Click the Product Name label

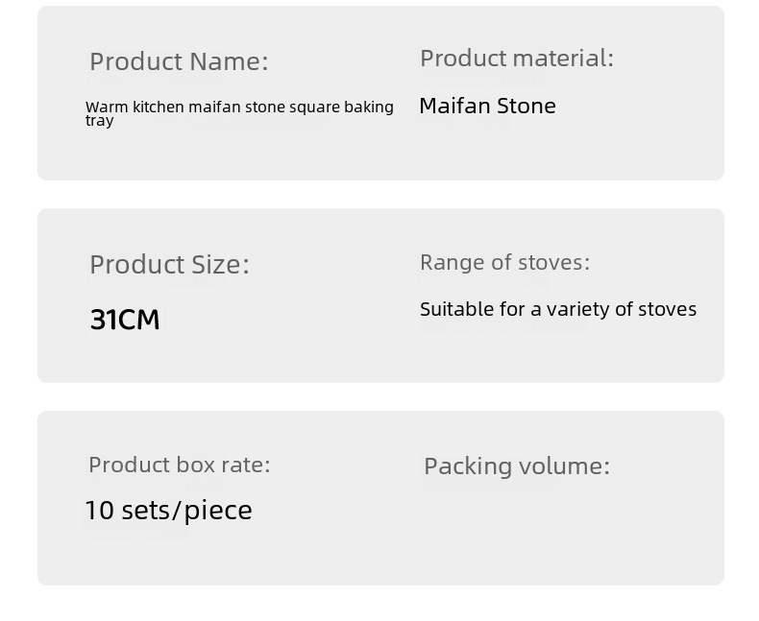pyautogui.click(x=179, y=61)
